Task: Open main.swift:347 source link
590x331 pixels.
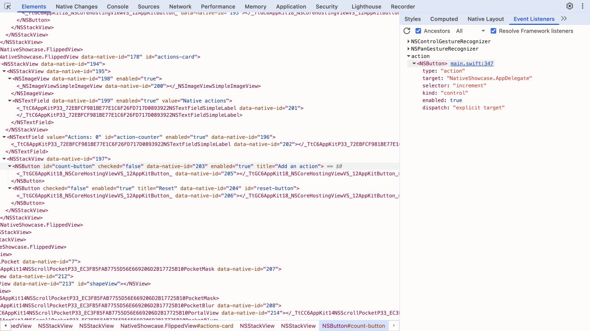Action: coord(472,63)
